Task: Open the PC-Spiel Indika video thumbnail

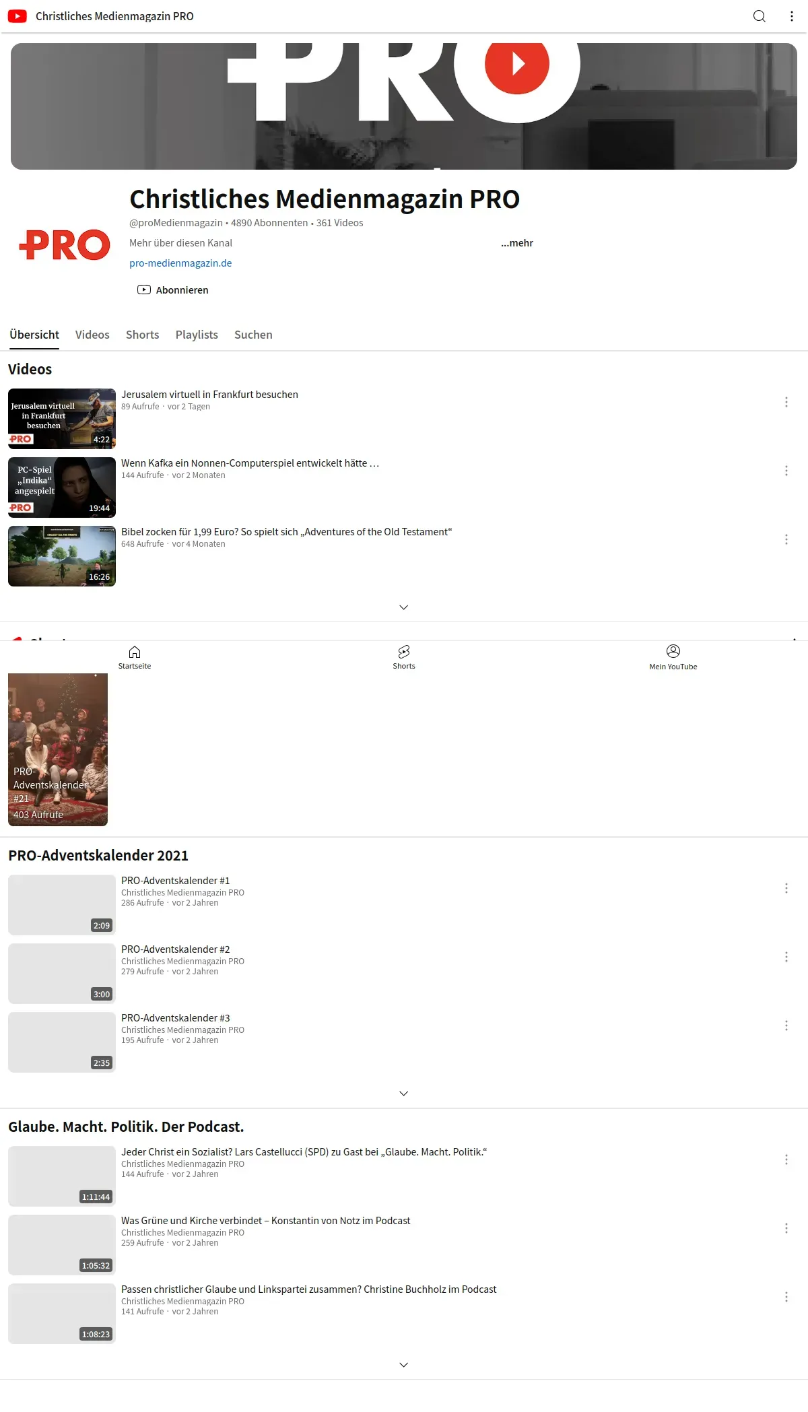Action: click(x=62, y=488)
